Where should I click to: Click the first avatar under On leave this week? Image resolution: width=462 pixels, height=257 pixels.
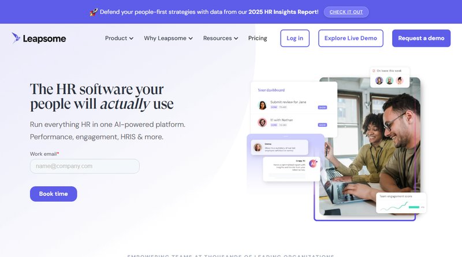point(379,80)
